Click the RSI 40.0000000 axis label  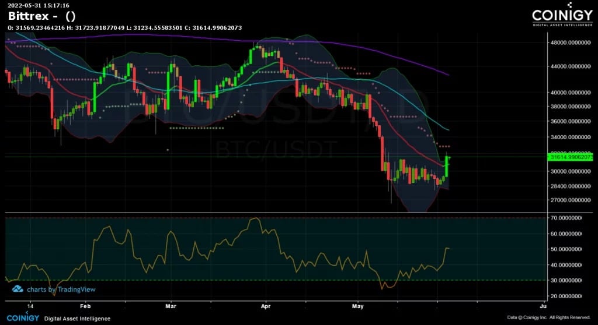[566, 265]
